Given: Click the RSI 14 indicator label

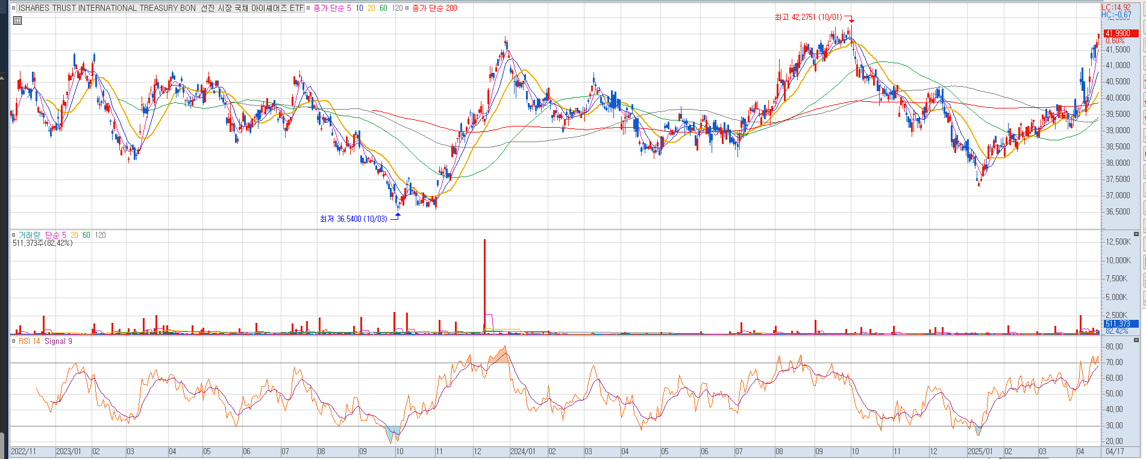Looking at the screenshot, I should (30, 341).
